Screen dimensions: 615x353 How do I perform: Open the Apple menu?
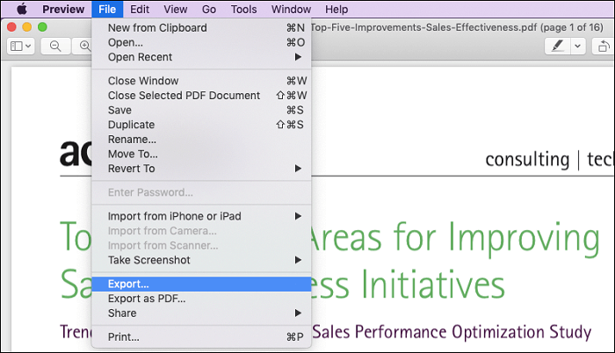click(x=18, y=10)
